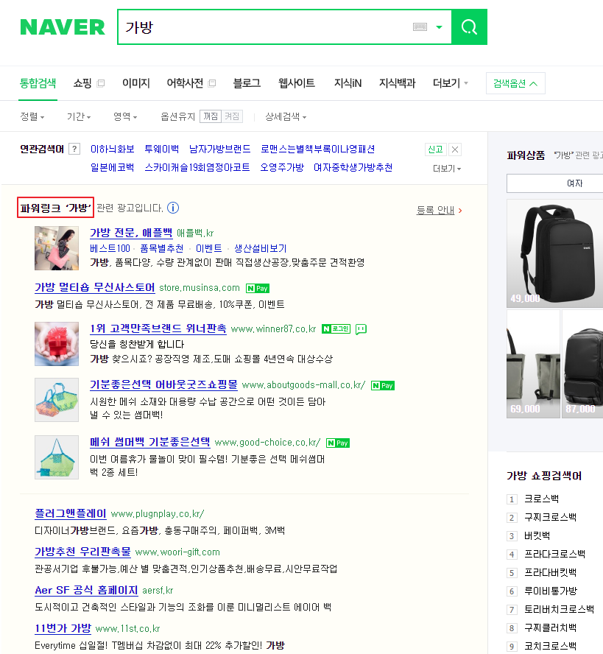This screenshot has width=603, height=654.
Task: Open the 11번가 가방 link
Action: tap(63, 628)
